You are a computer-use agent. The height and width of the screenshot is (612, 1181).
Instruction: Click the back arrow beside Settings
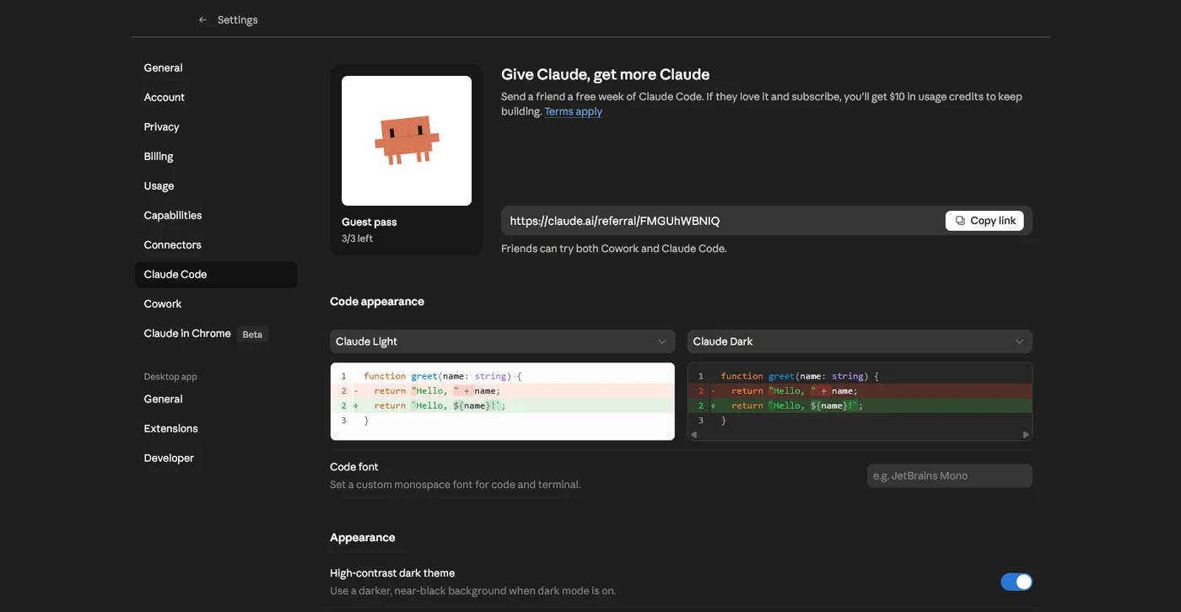point(202,19)
